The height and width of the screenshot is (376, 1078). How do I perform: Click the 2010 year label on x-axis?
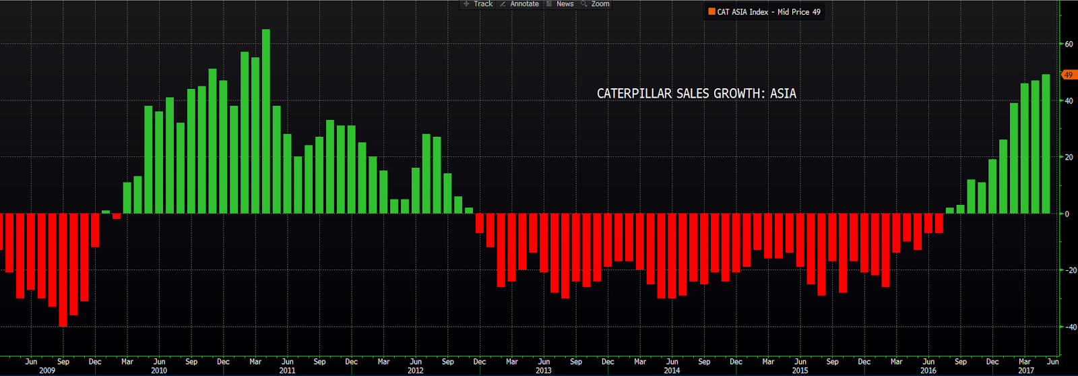click(x=159, y=371)
